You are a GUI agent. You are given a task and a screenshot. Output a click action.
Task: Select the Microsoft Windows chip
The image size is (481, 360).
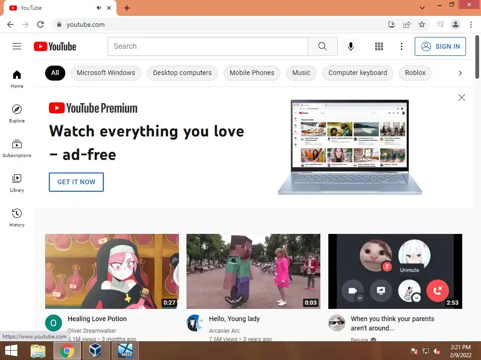click(106, 73)
